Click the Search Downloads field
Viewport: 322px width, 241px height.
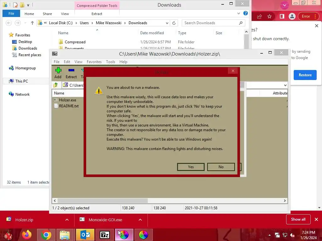[x=214, y=23]
